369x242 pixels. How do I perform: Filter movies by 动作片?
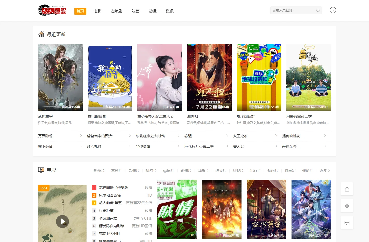click(99, 171)
